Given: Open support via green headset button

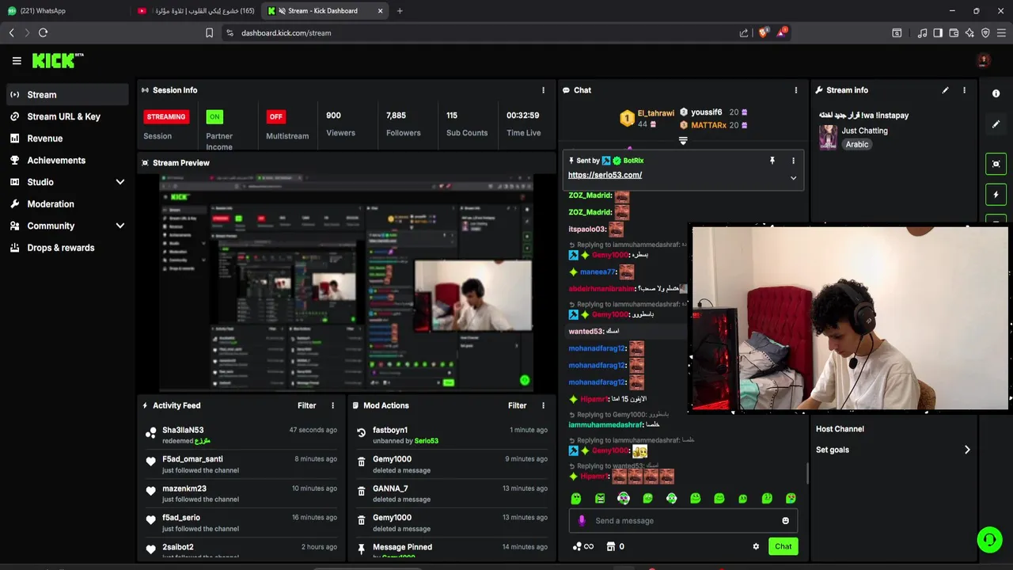Looking at the screenshot, I should [x=989, y=540].
